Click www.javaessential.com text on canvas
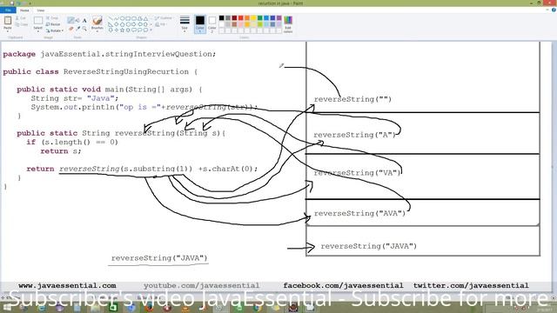Viewport: 557px width, 313px height. [x=67, y=285]
